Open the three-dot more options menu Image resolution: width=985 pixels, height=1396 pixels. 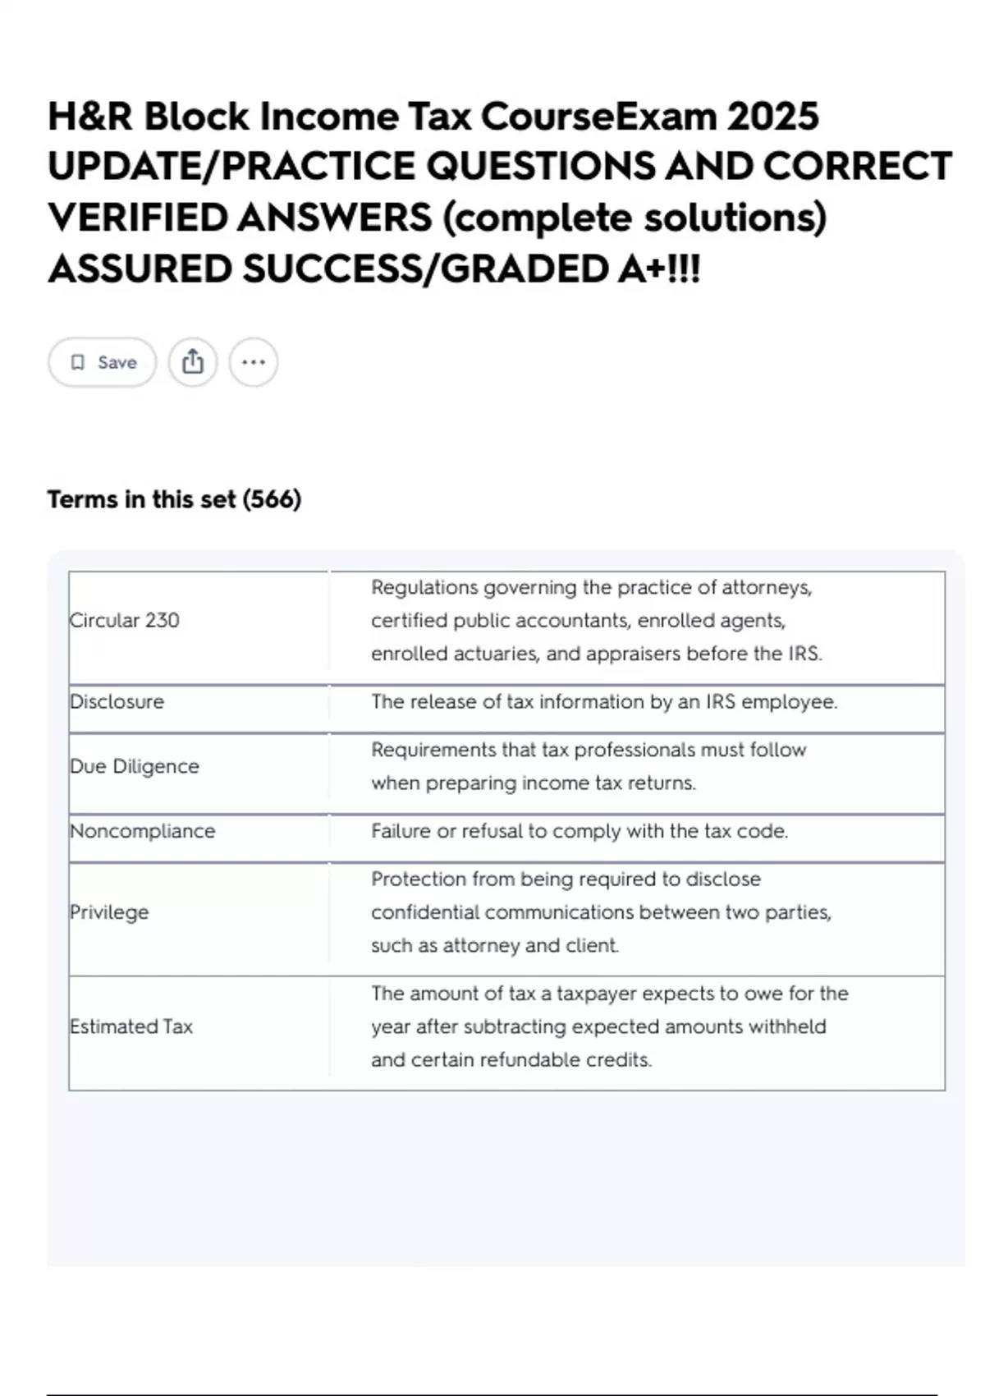coord(254,362)
